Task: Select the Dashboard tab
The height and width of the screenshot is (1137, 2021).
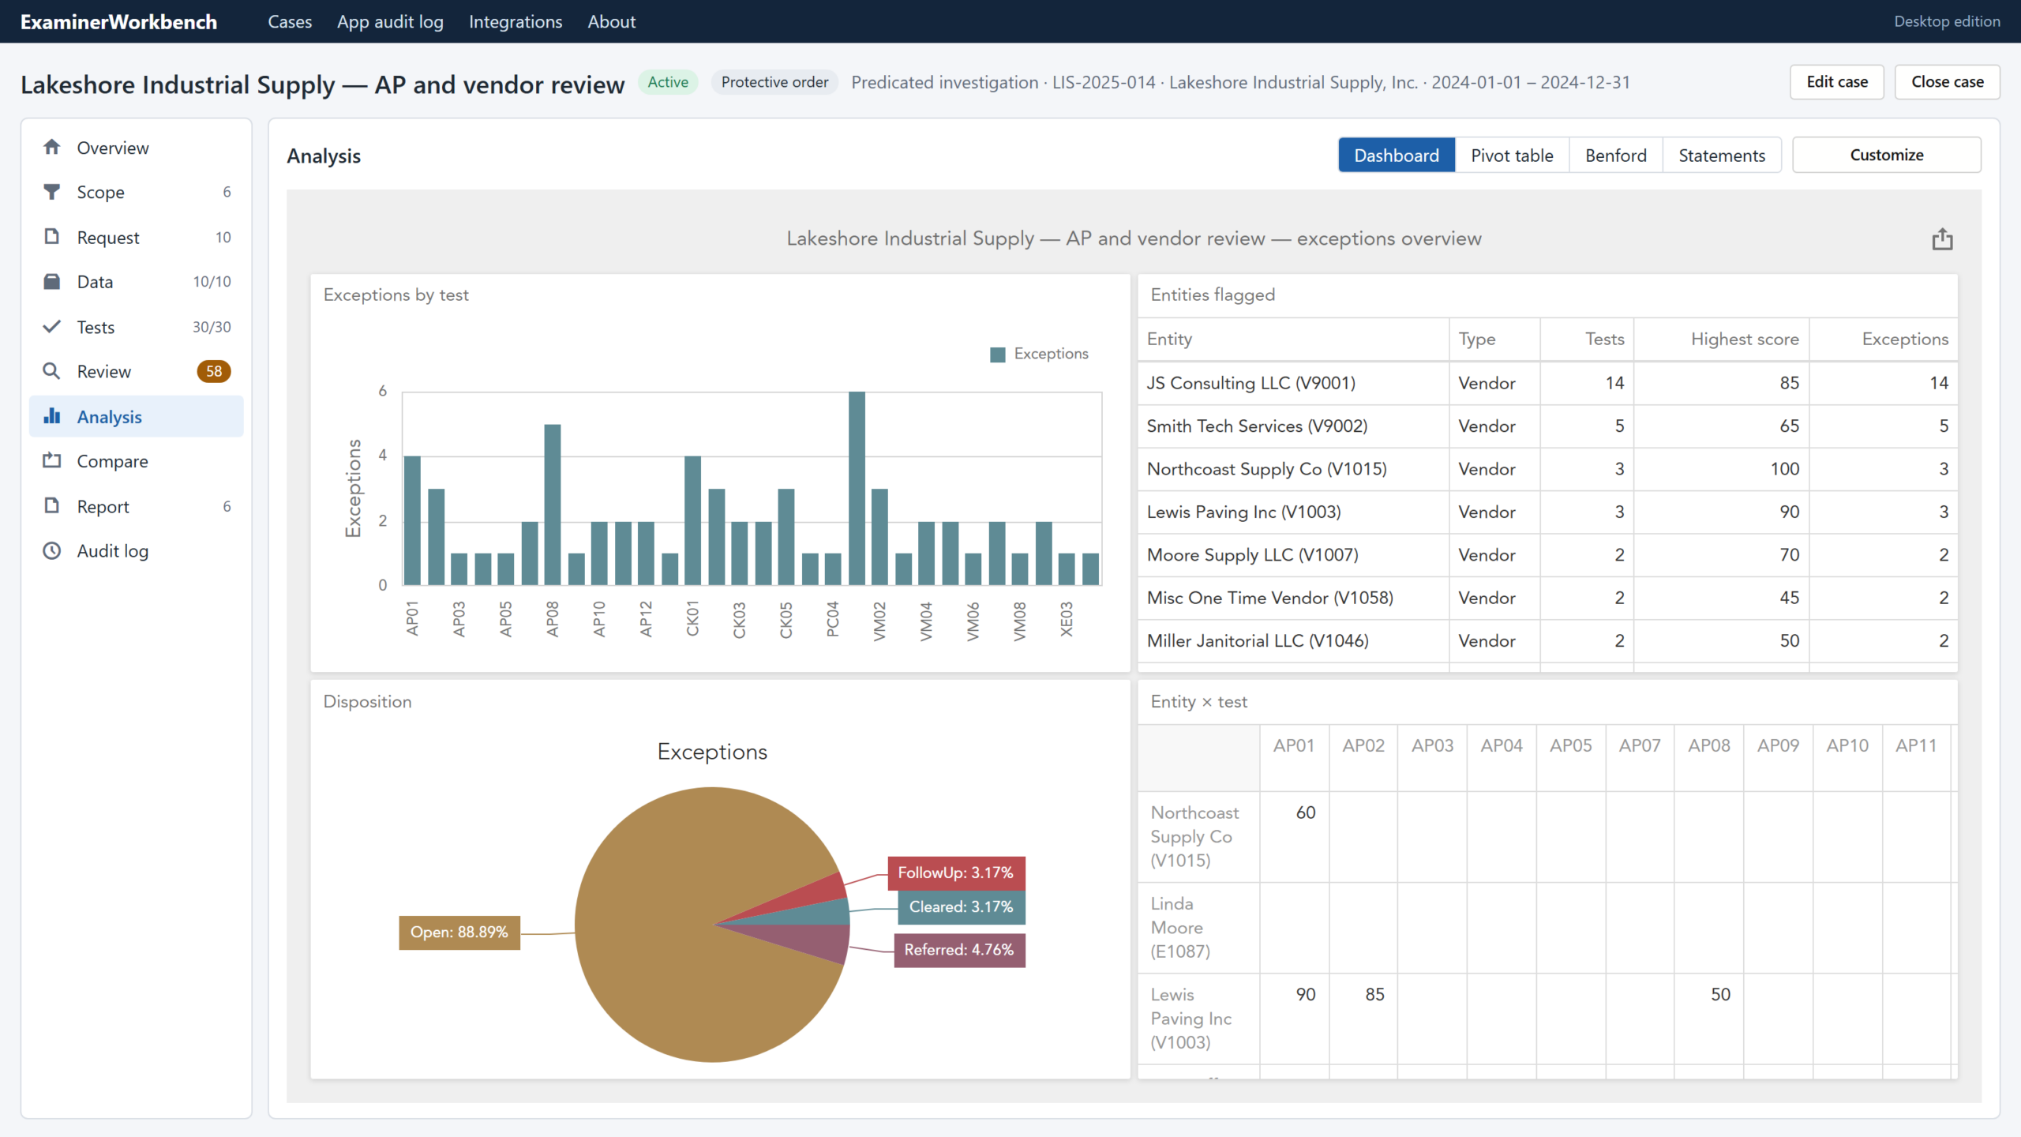Action: click(x=1397, y=156)
